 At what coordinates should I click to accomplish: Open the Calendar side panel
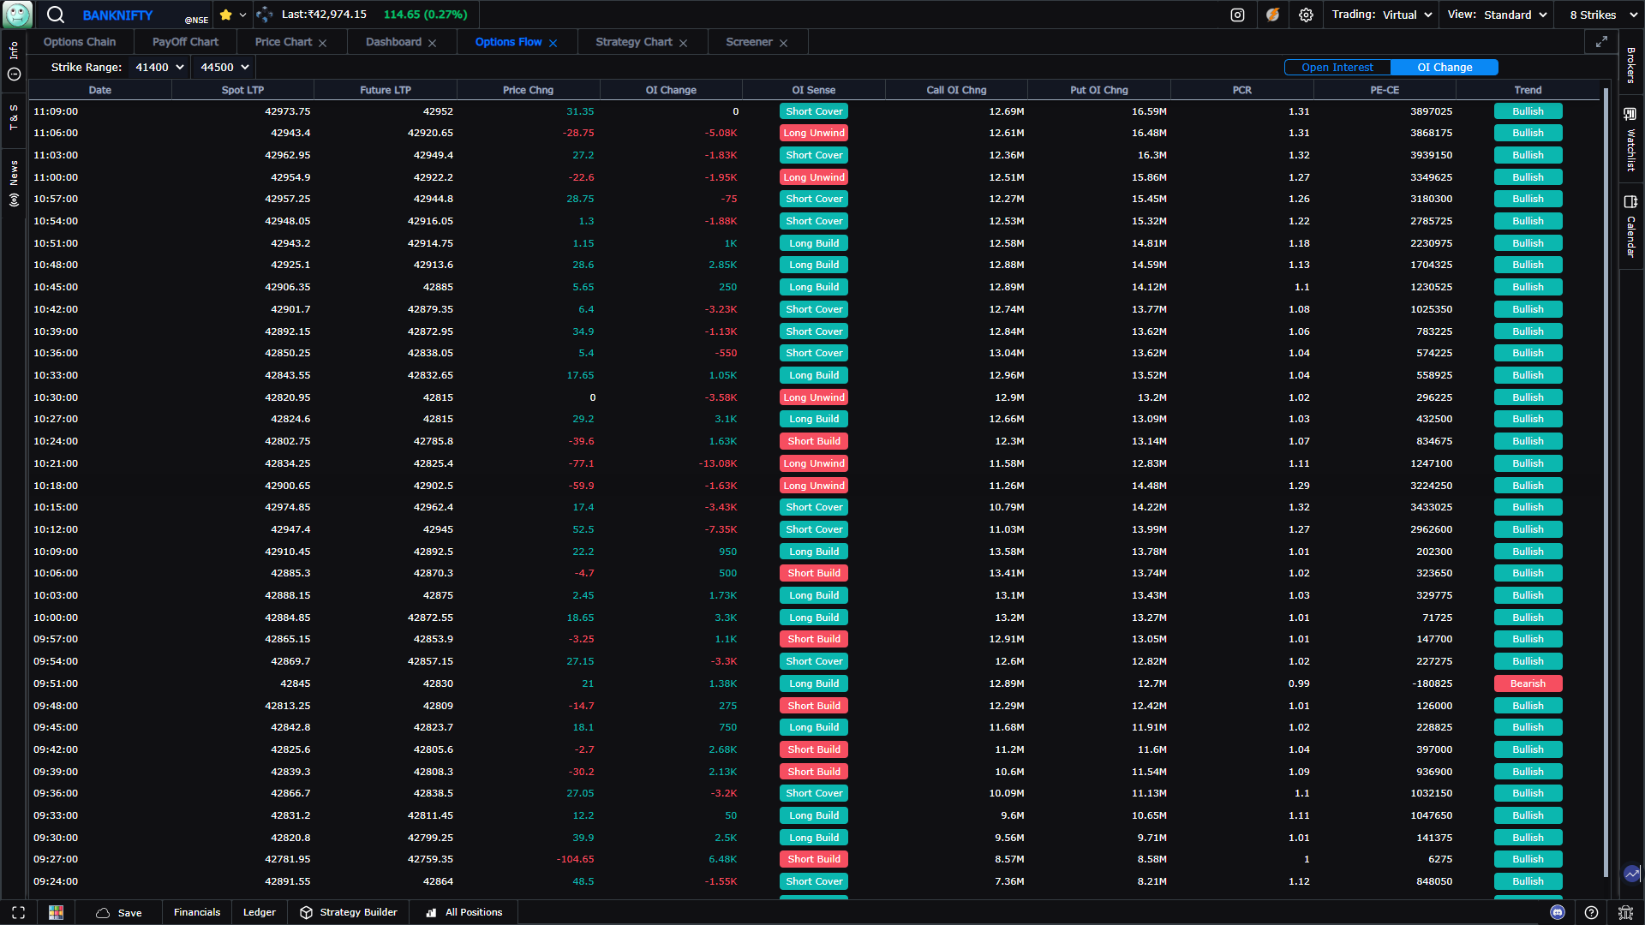[x=1630, y=226]
